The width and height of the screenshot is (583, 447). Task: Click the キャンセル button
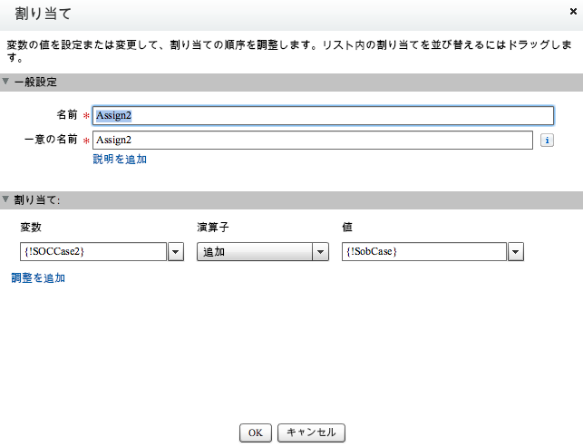(x=311, y=432)
